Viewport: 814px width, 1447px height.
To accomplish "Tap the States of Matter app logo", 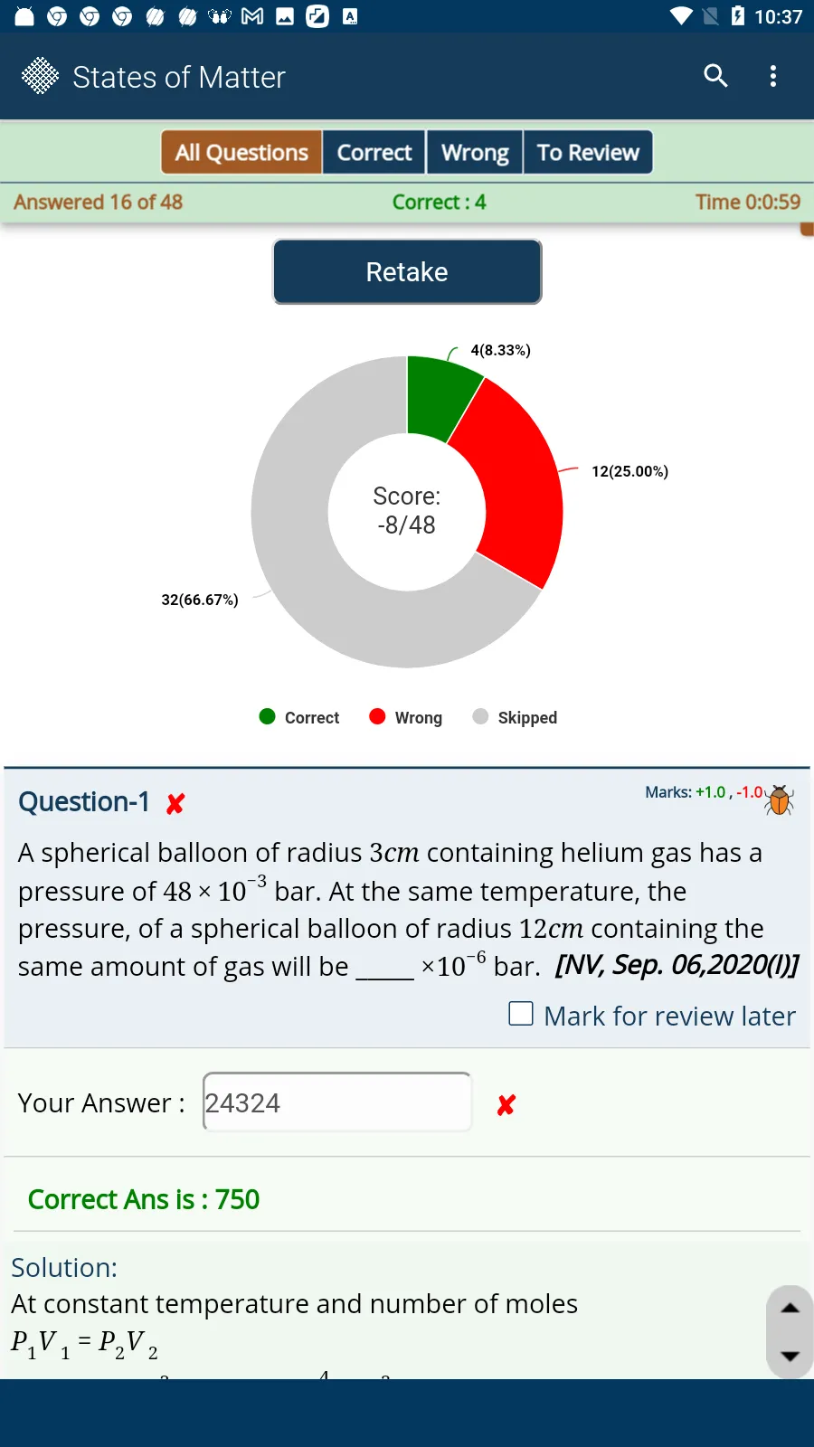I will coord(40,76).
